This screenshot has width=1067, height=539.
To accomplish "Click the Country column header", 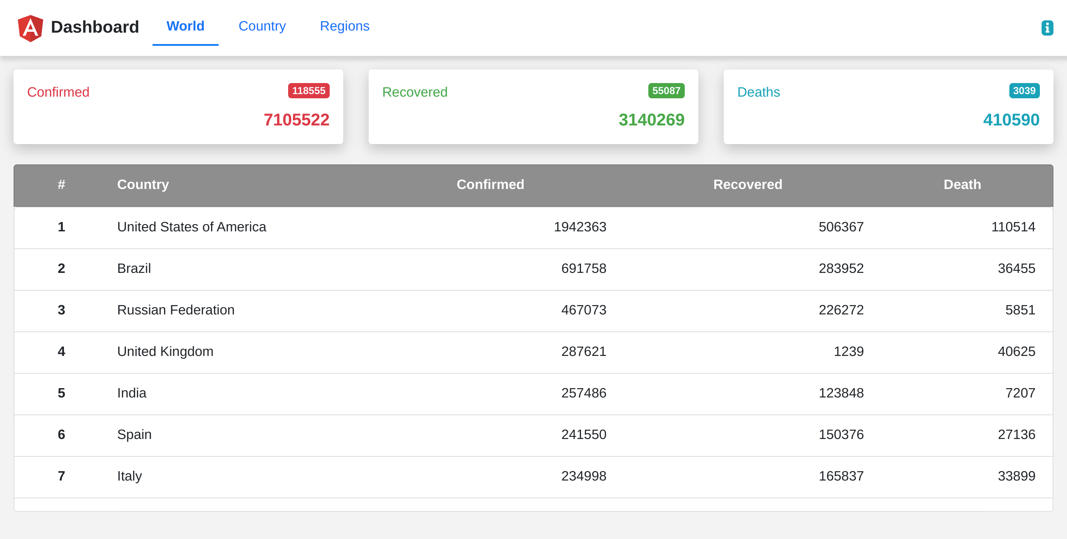I will point(143,184).
